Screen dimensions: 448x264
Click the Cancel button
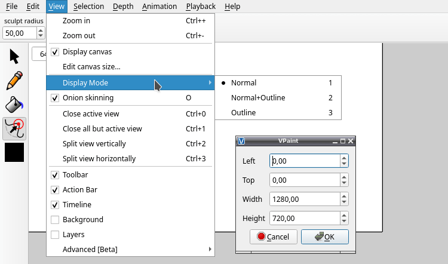pos(274,237)
